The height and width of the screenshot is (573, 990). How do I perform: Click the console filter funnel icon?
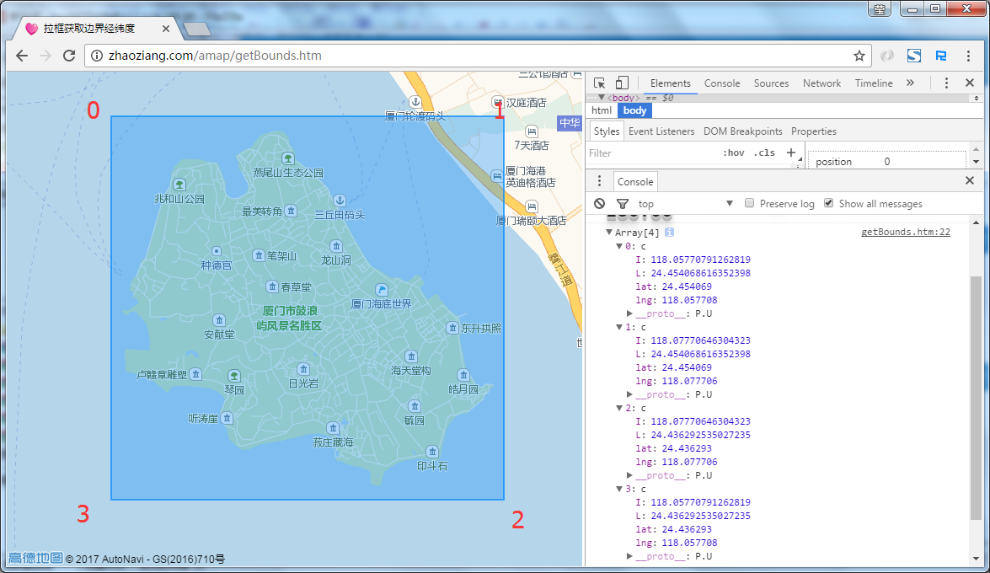pos(623,204)
